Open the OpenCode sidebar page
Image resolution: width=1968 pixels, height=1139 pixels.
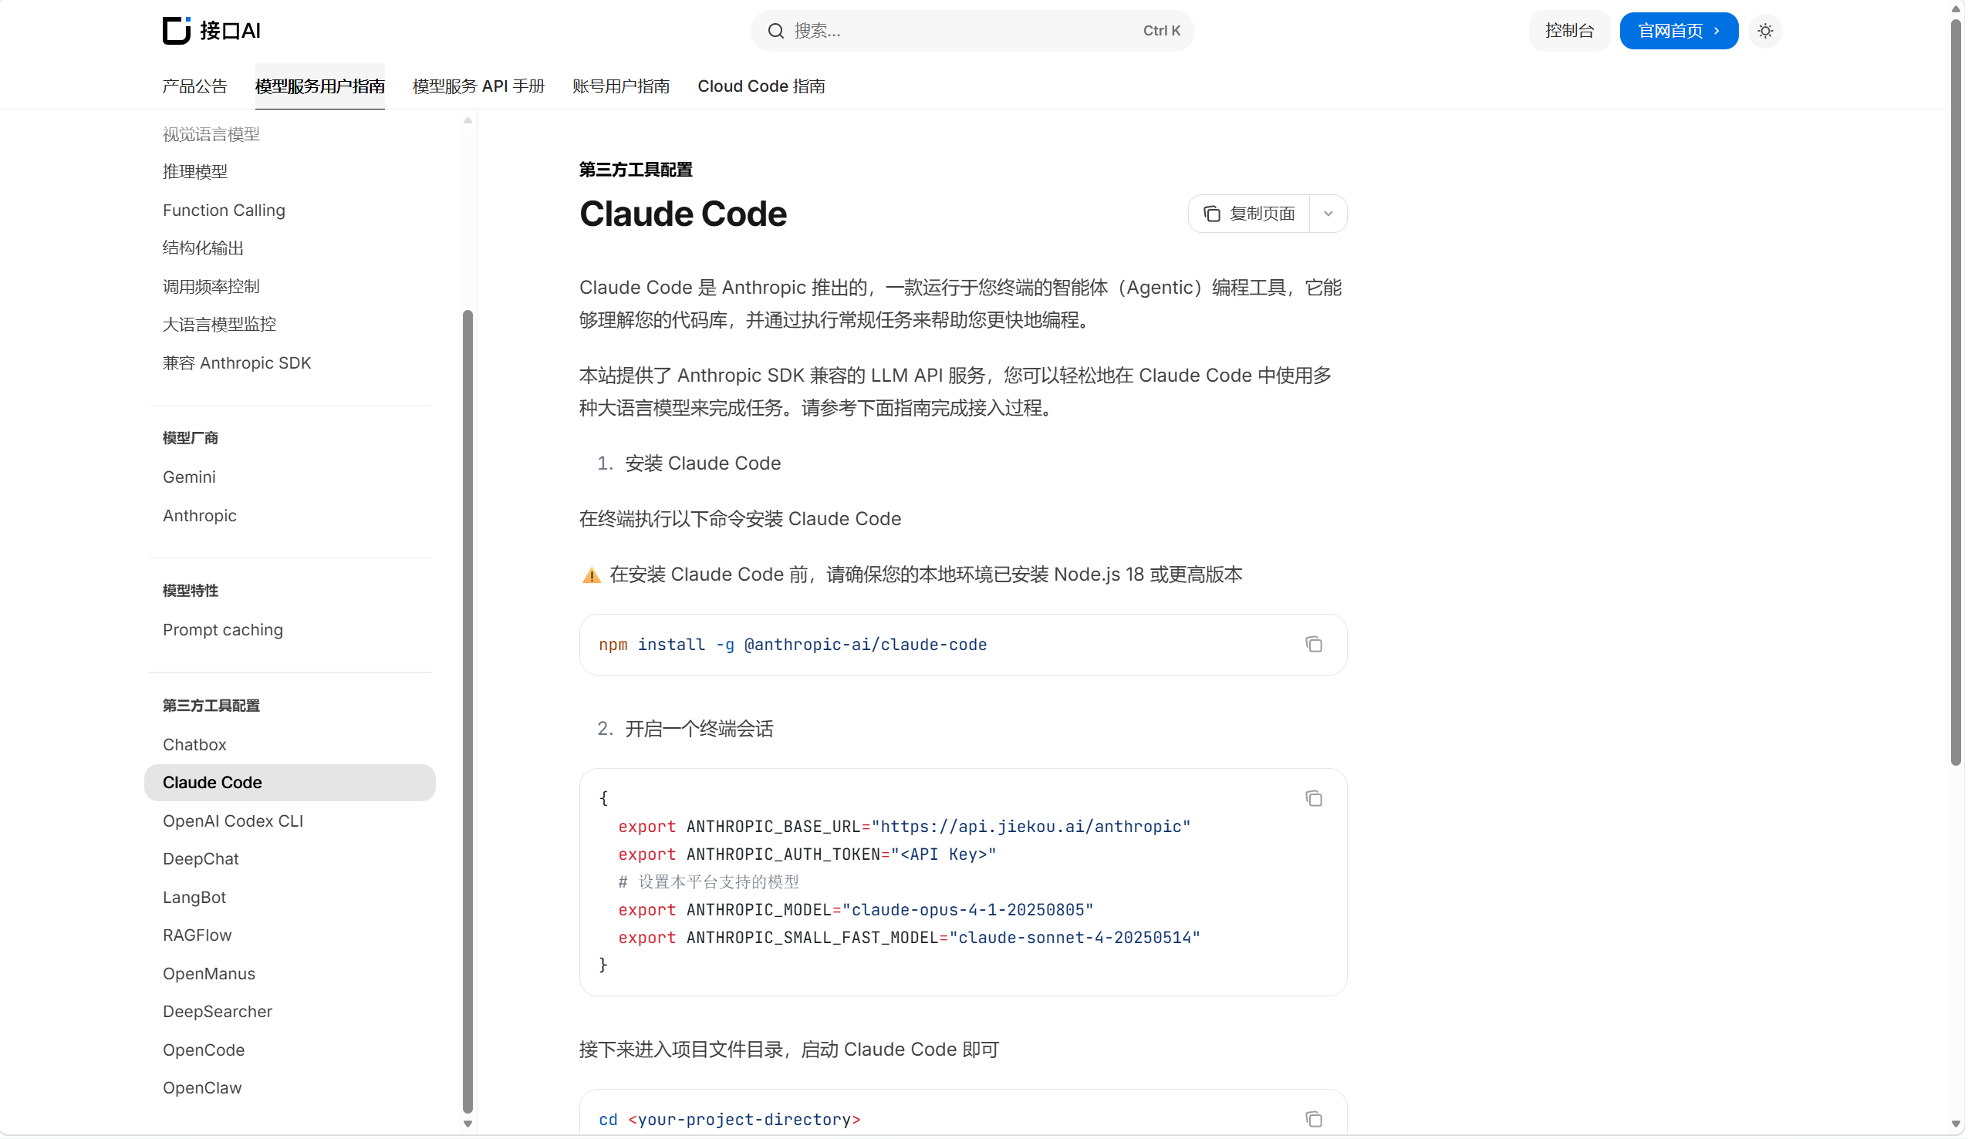click(x=204, y=1051)
